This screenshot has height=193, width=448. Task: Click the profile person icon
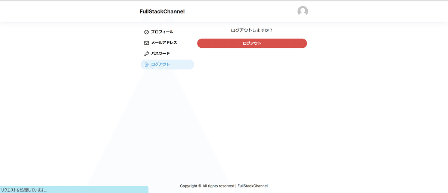pyautogui.click(x=146, y=32)
